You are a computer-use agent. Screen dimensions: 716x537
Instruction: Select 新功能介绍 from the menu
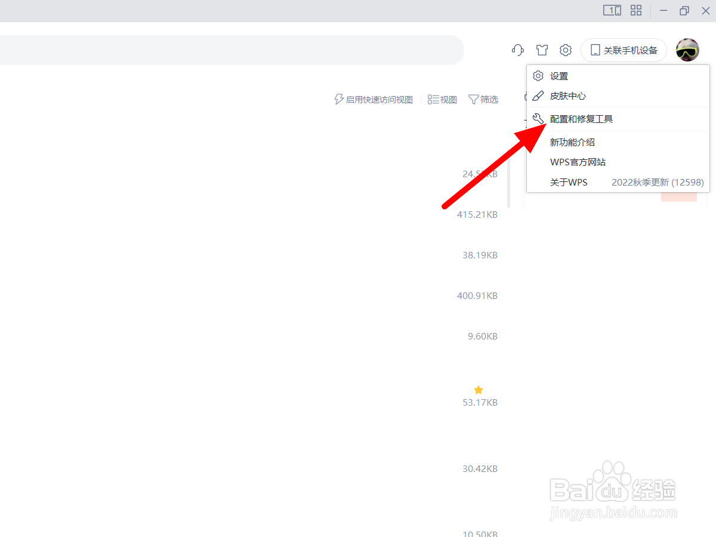point(572,142)
